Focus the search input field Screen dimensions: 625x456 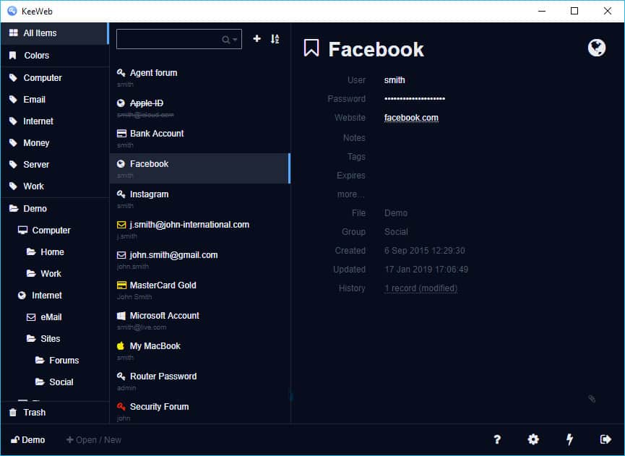pos(179,39)
